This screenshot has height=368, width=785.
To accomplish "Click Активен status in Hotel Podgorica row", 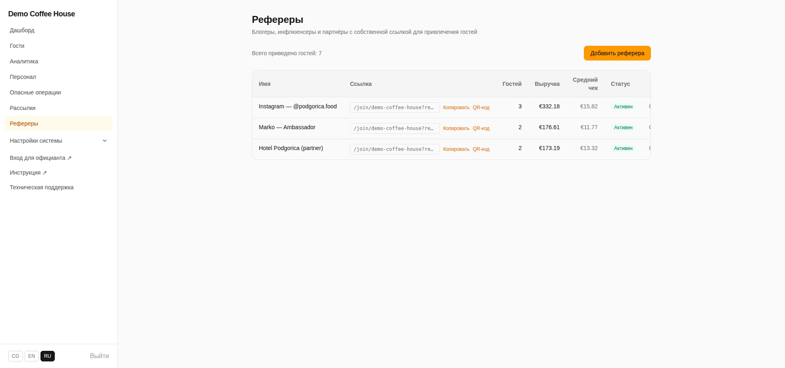I will click(x=623, y=148).
